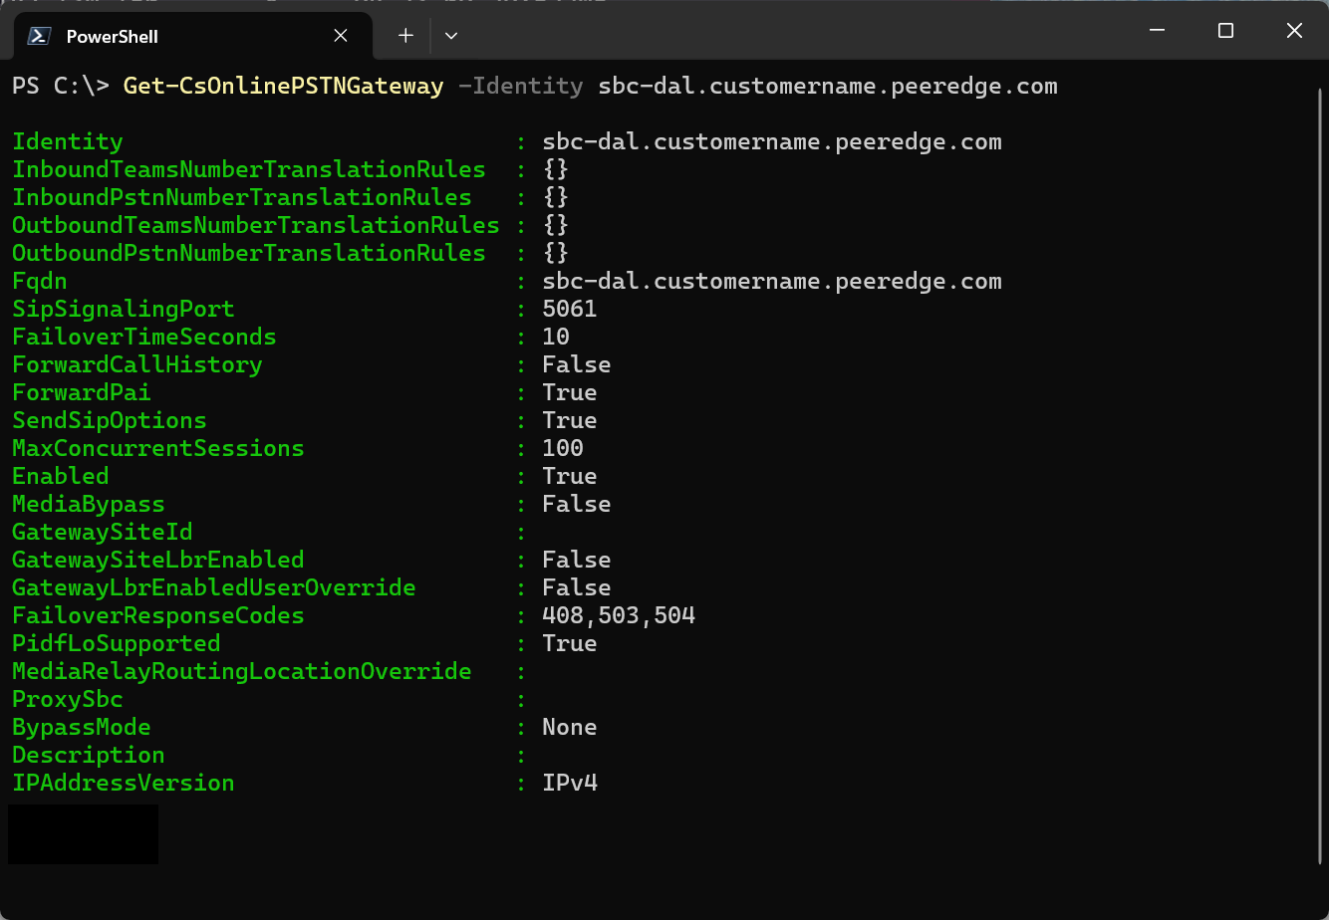Click the Identity property label

[x=68, y=141]
